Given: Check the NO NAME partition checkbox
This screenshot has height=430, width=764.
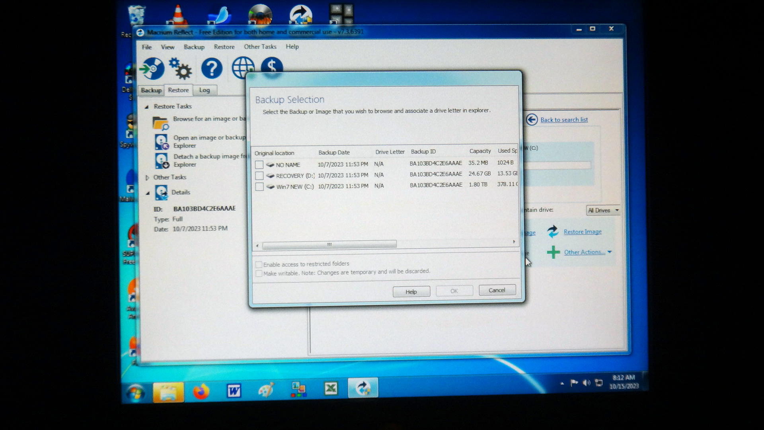Looking at the screenshot, I should [x=259, y=165].
